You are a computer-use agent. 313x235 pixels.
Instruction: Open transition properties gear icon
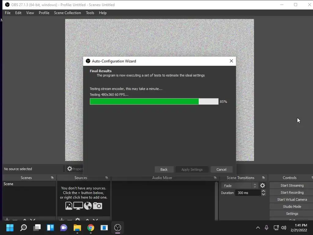(x=263, y=186)
